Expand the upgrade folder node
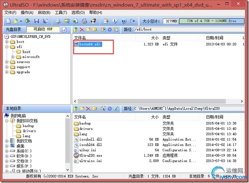The width and height of the screenshot is (249, 183). click(7, 72)
